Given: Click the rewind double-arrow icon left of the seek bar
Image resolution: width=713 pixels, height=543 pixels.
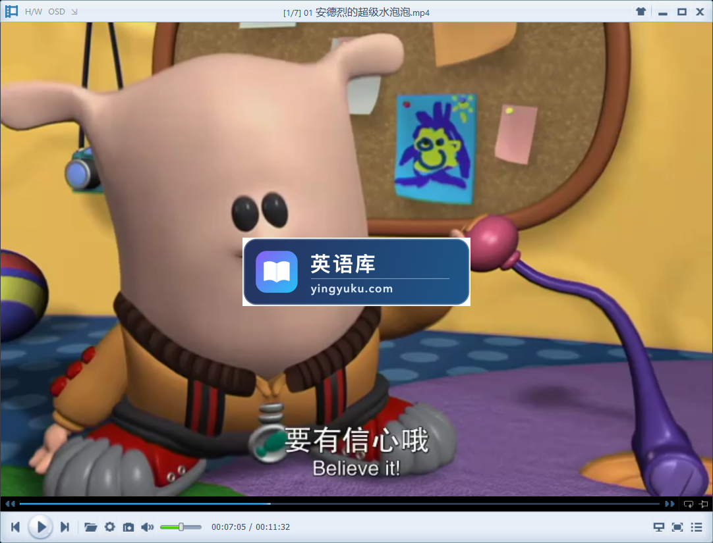Looking at the screenshot, I should pyautogui.click(x=11, y=504).
